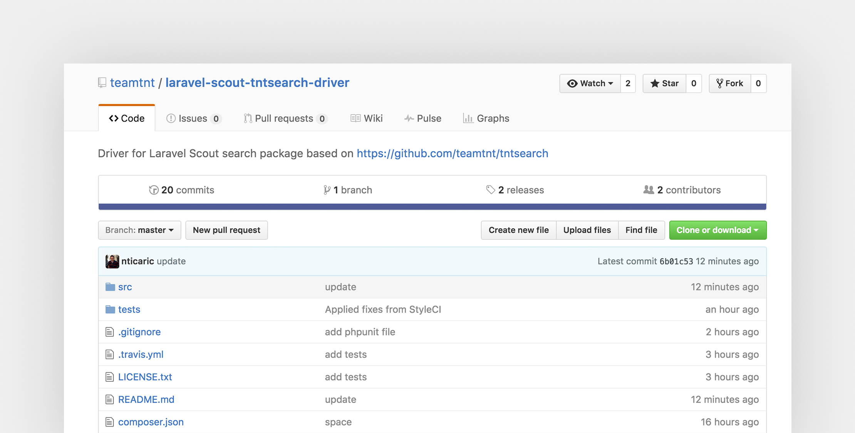
Task: View the forks count 0
Action: point(758,84)
